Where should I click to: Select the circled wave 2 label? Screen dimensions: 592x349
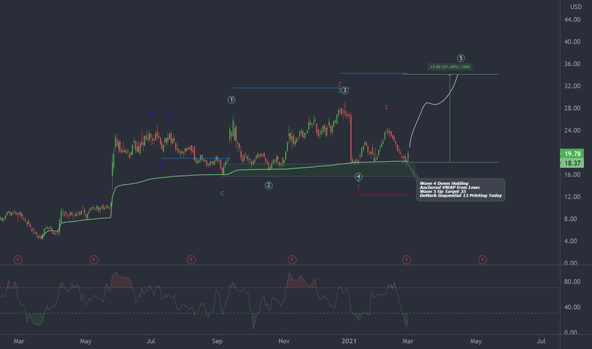click(x=269, y=185)
